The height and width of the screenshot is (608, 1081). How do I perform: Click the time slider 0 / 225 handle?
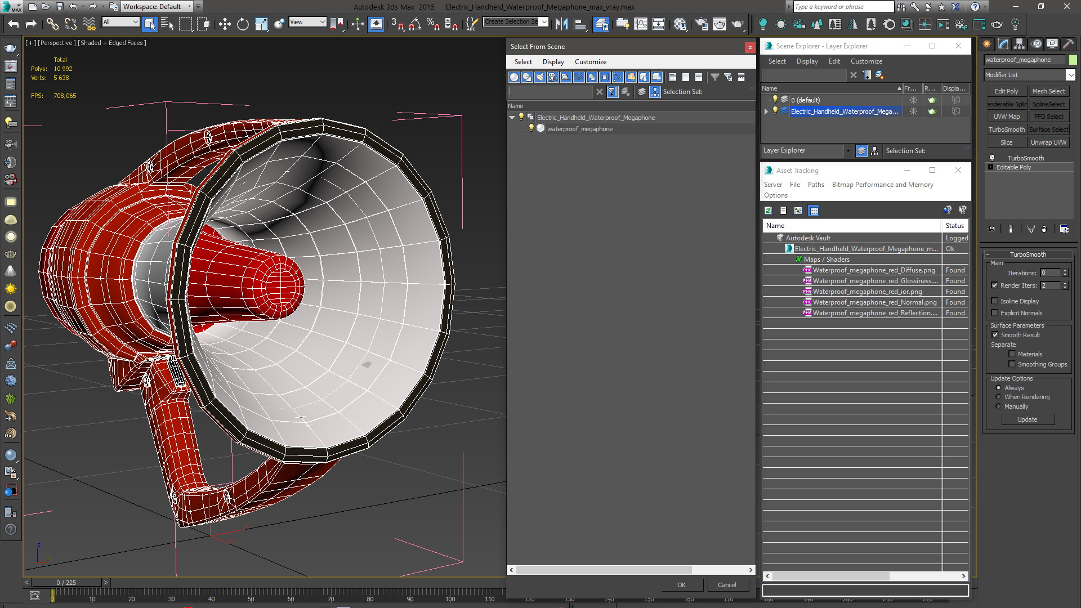click(x=67, y=582)
